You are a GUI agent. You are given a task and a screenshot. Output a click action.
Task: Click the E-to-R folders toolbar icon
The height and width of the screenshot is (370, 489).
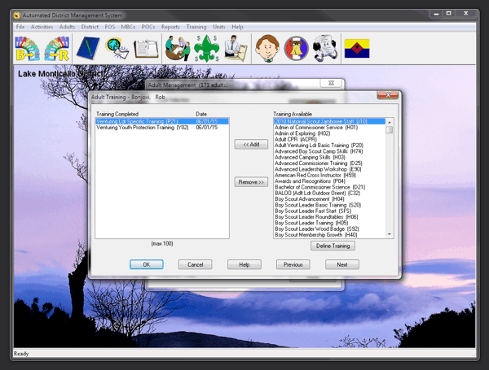click(56, 49)
